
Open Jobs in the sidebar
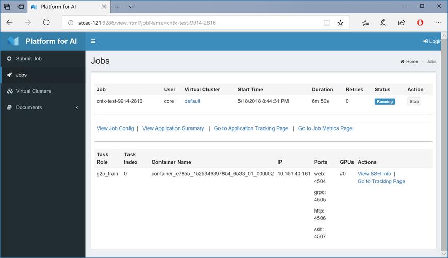(x=43, y=75)
